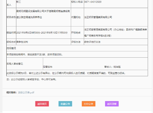This screenshot has width=153, height=113.
Task: Click the 采购人审核意见 label cell
Action: (25, 64)
